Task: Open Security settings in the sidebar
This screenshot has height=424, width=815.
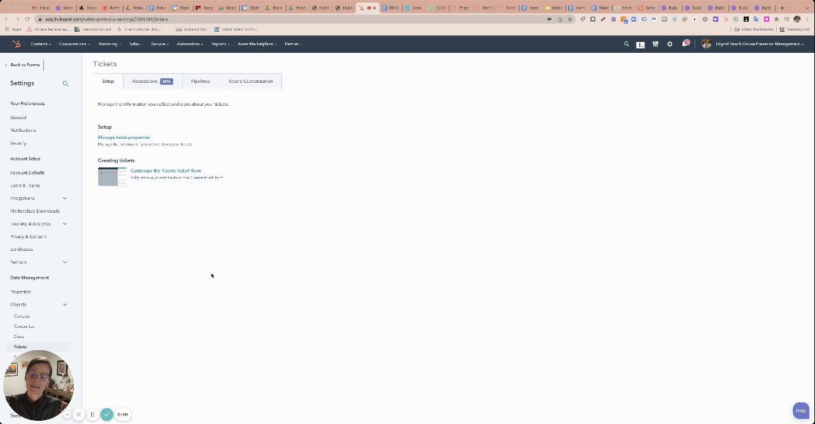Action: point(18,143)
